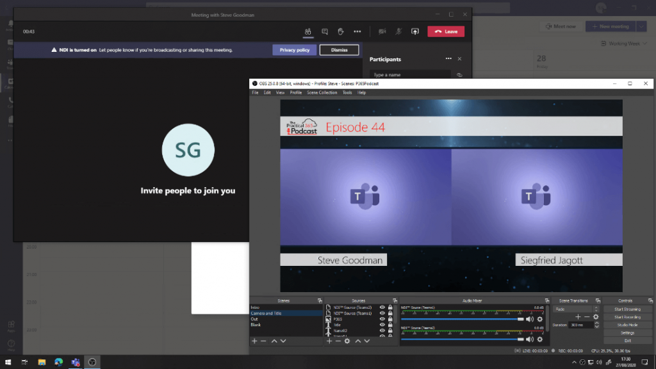Enable Studio Mode in OBS

pyautogui.click(x=628, y=325)
